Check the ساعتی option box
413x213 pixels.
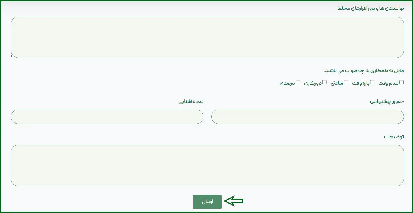tap(346, 82)
